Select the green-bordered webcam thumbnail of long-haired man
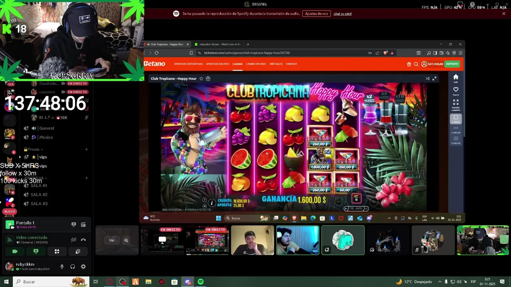This screenshot has width=511, height=287. coord(298,240)
